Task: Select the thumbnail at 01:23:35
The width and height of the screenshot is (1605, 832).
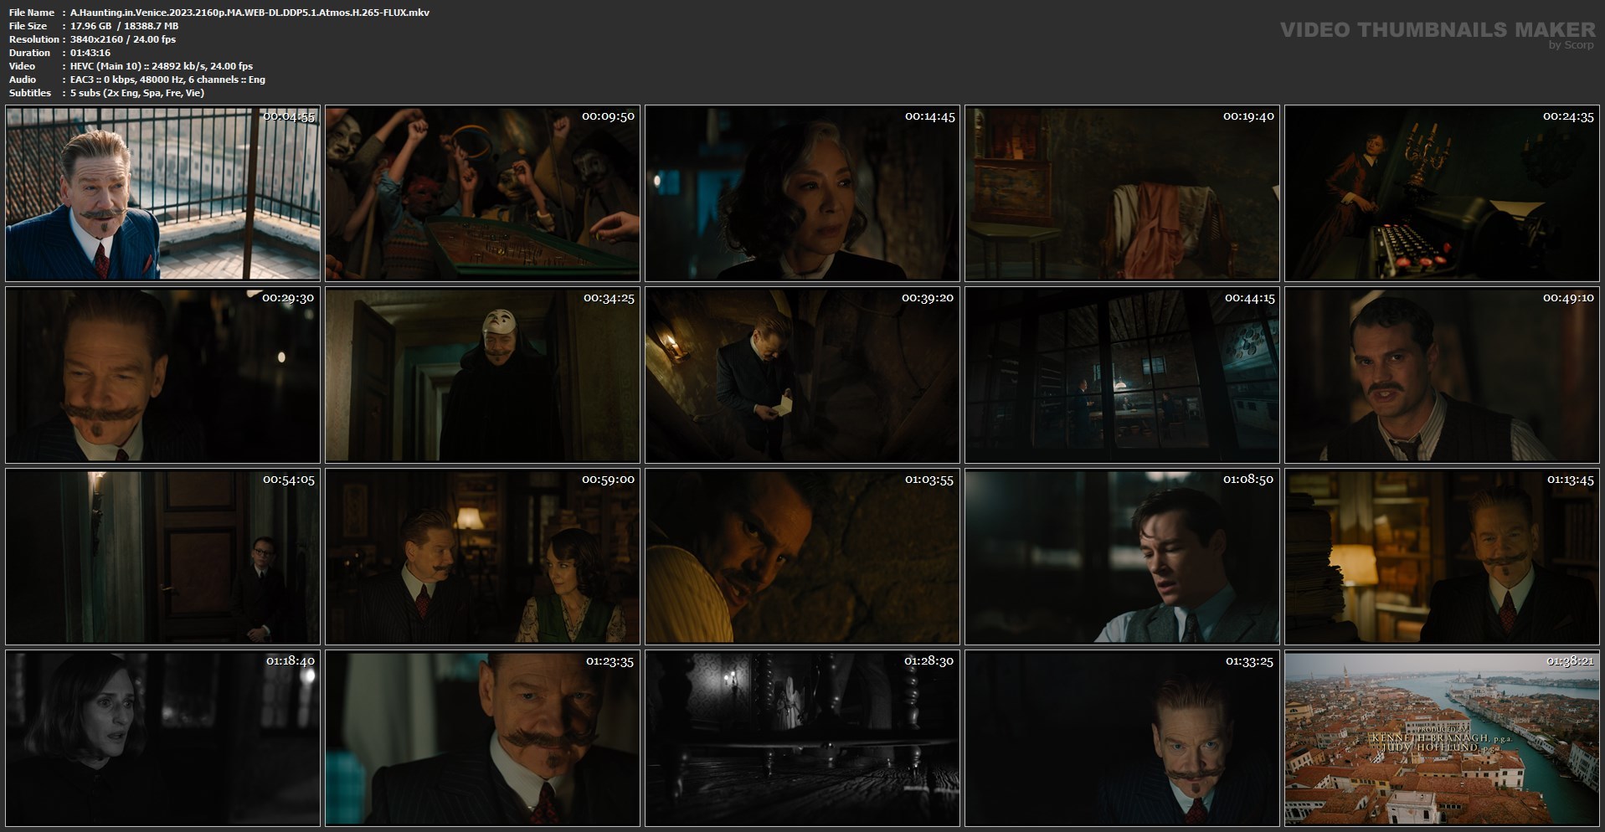Action: 482,738
